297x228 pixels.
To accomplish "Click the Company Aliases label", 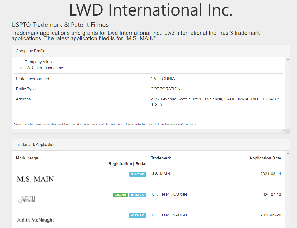I will 40,62.
